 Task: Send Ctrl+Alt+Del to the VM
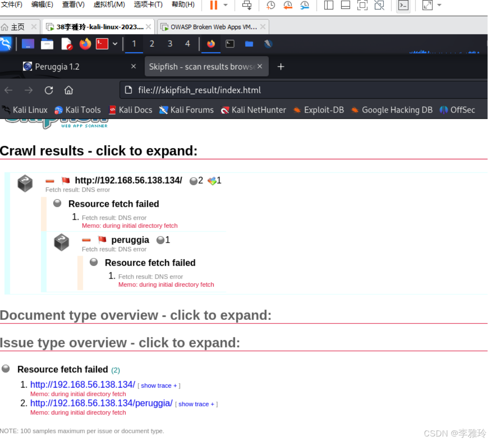pos(247,5)
